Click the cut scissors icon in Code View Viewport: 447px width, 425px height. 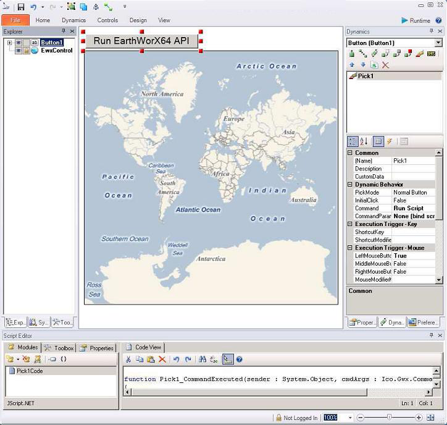[128, 360]
